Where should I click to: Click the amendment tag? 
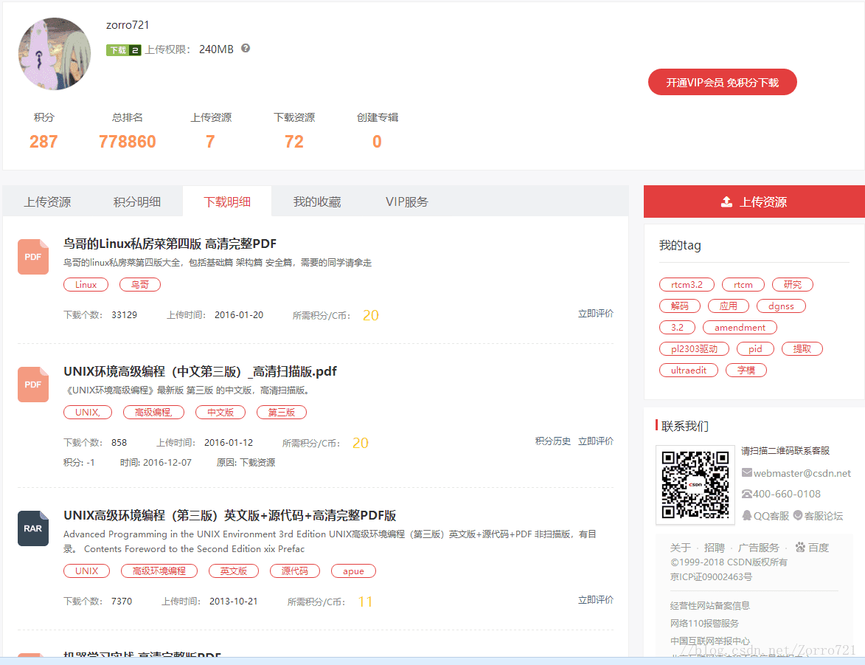pos(740,328)
